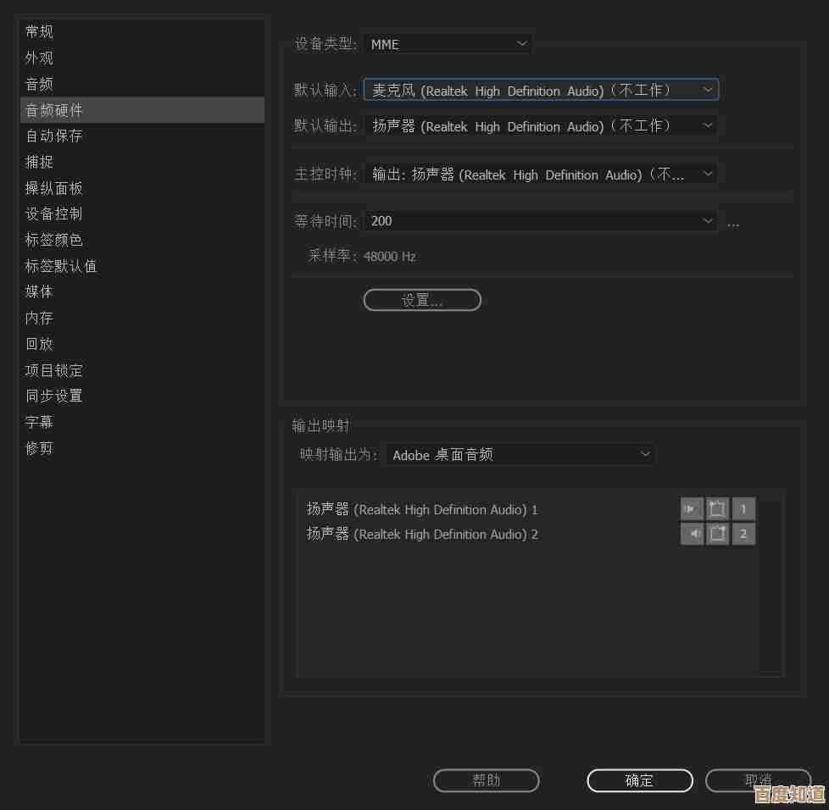Switch to the 自动保存 preferences category

[x=54, y=136]
